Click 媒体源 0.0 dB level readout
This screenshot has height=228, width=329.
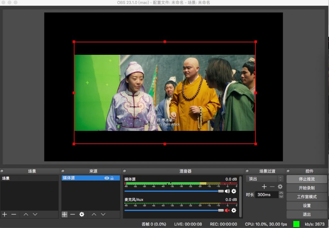(231, 179)
